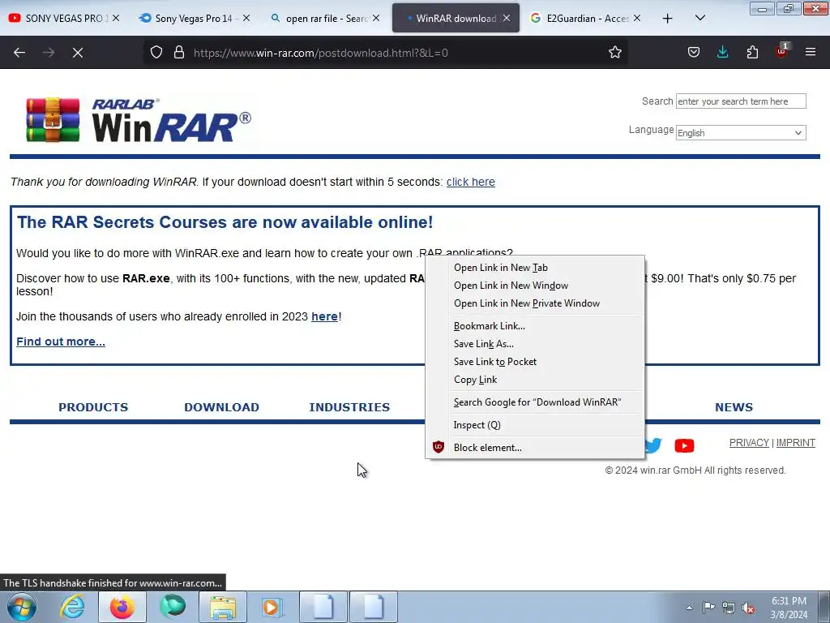The width and height of the screenshot is (830, 623).
Task: Choose 'Open Link in New Tab'
Action: 535,268
